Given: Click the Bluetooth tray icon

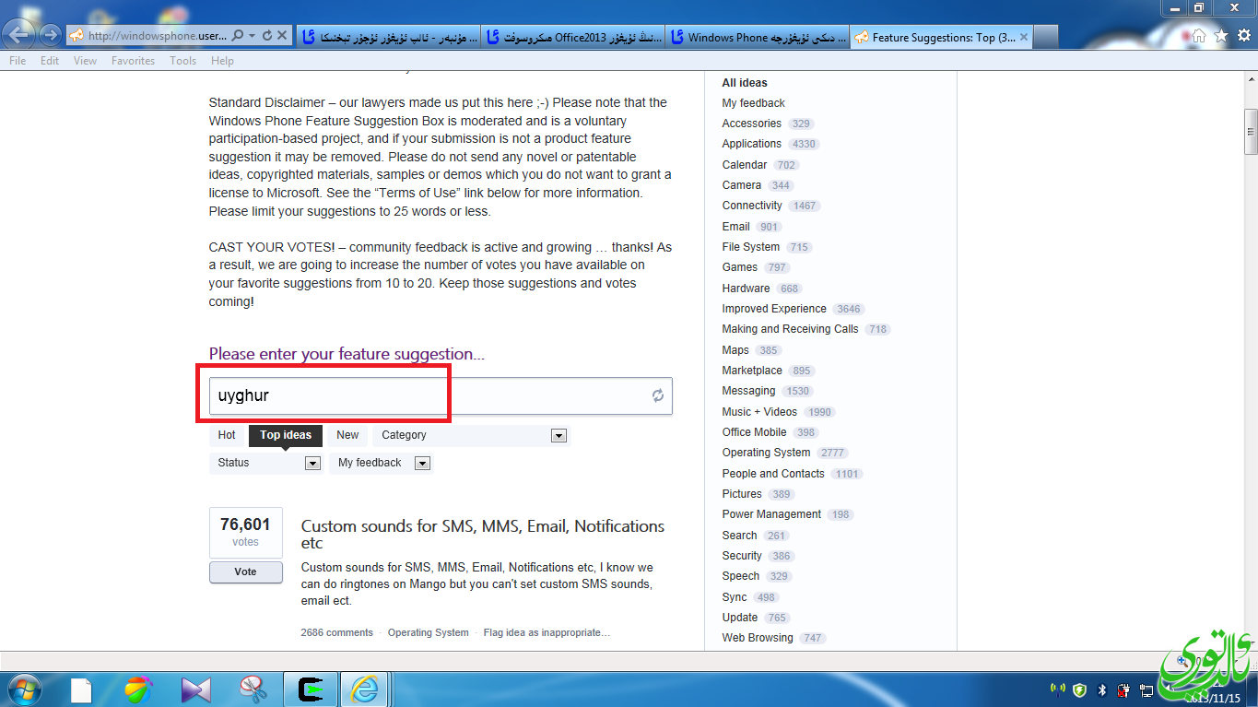Looking at the screenshot, I should pyautogui.click(x=1102, y=689).
